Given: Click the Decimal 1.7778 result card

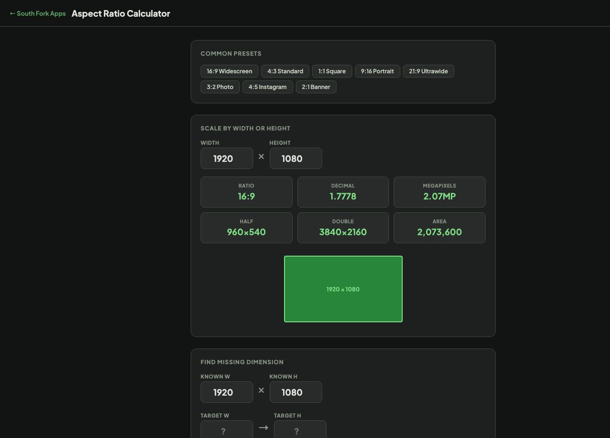Looking at the screenshot, I should 343,192.
